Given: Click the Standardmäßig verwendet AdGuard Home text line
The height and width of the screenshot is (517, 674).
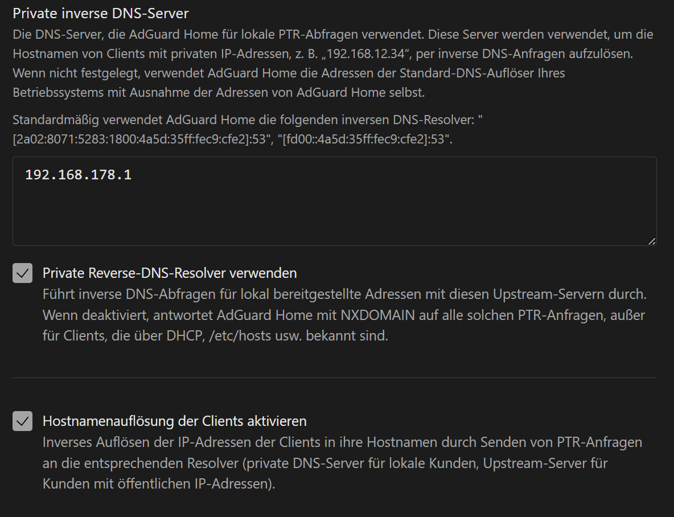Looking at the screenshot, I should pyautogui.click(x=247, y=120).
